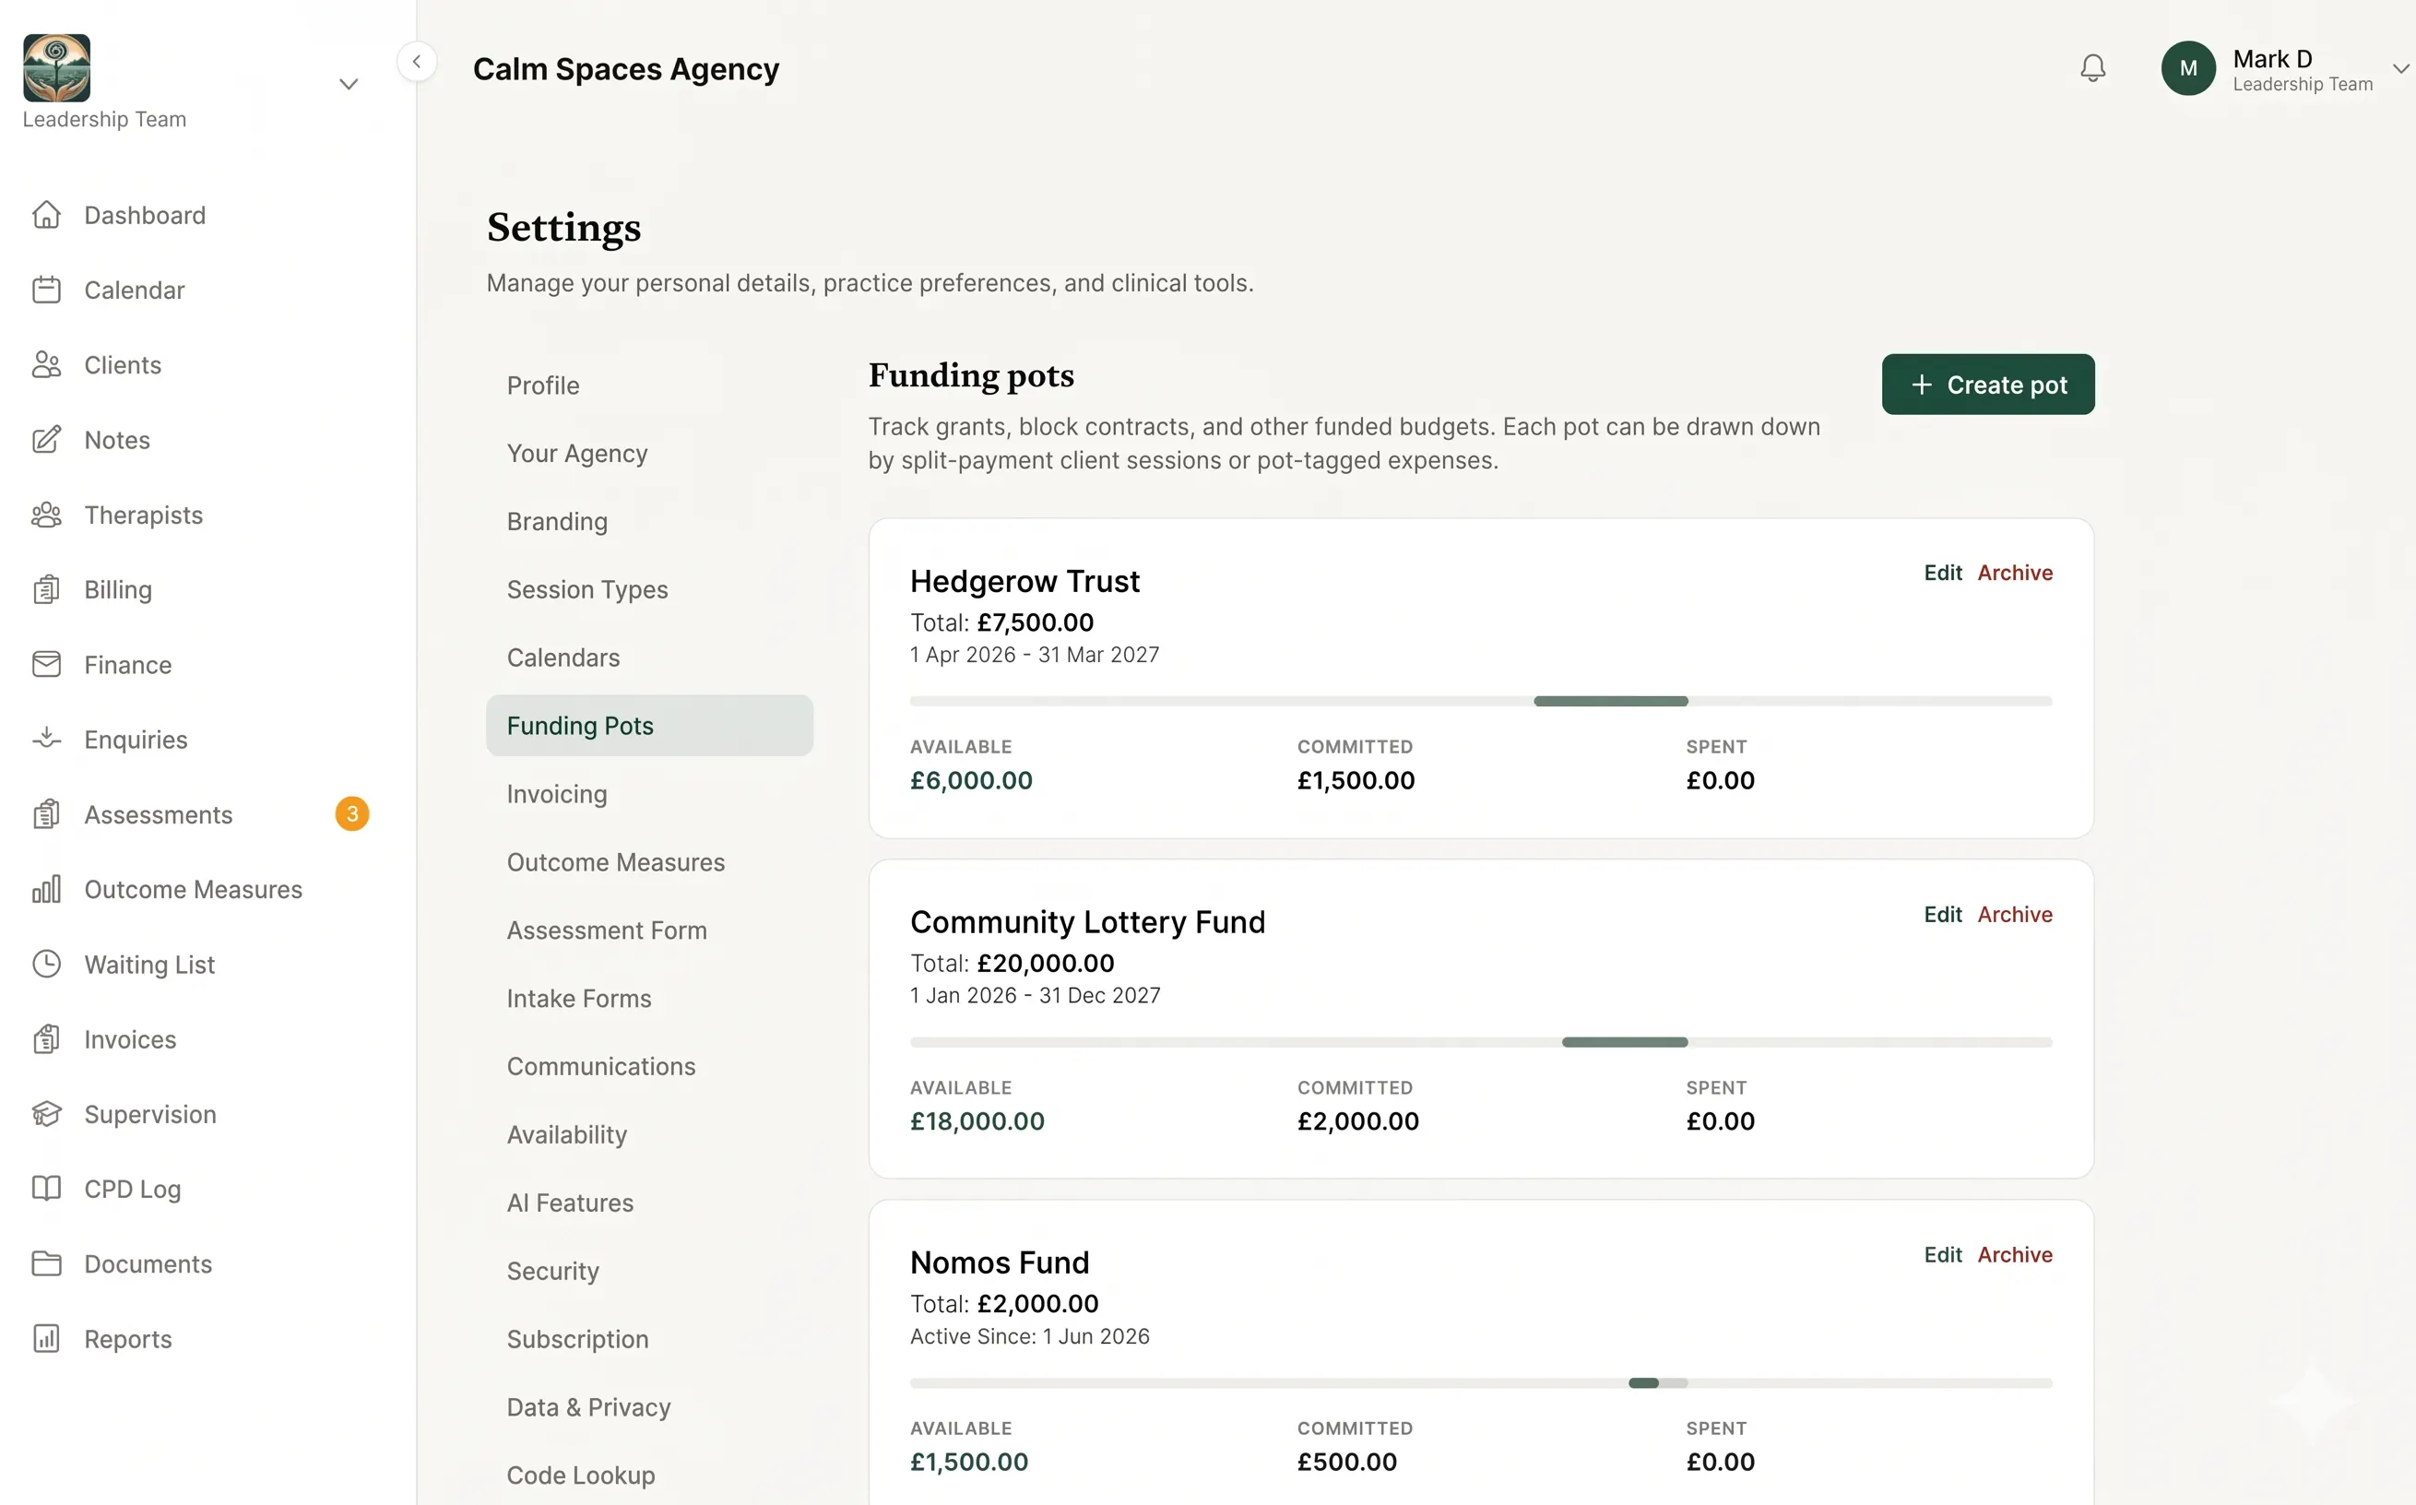
Task: Click Community Lottery Fund progress bar
Action: tap(1481, 1042)
